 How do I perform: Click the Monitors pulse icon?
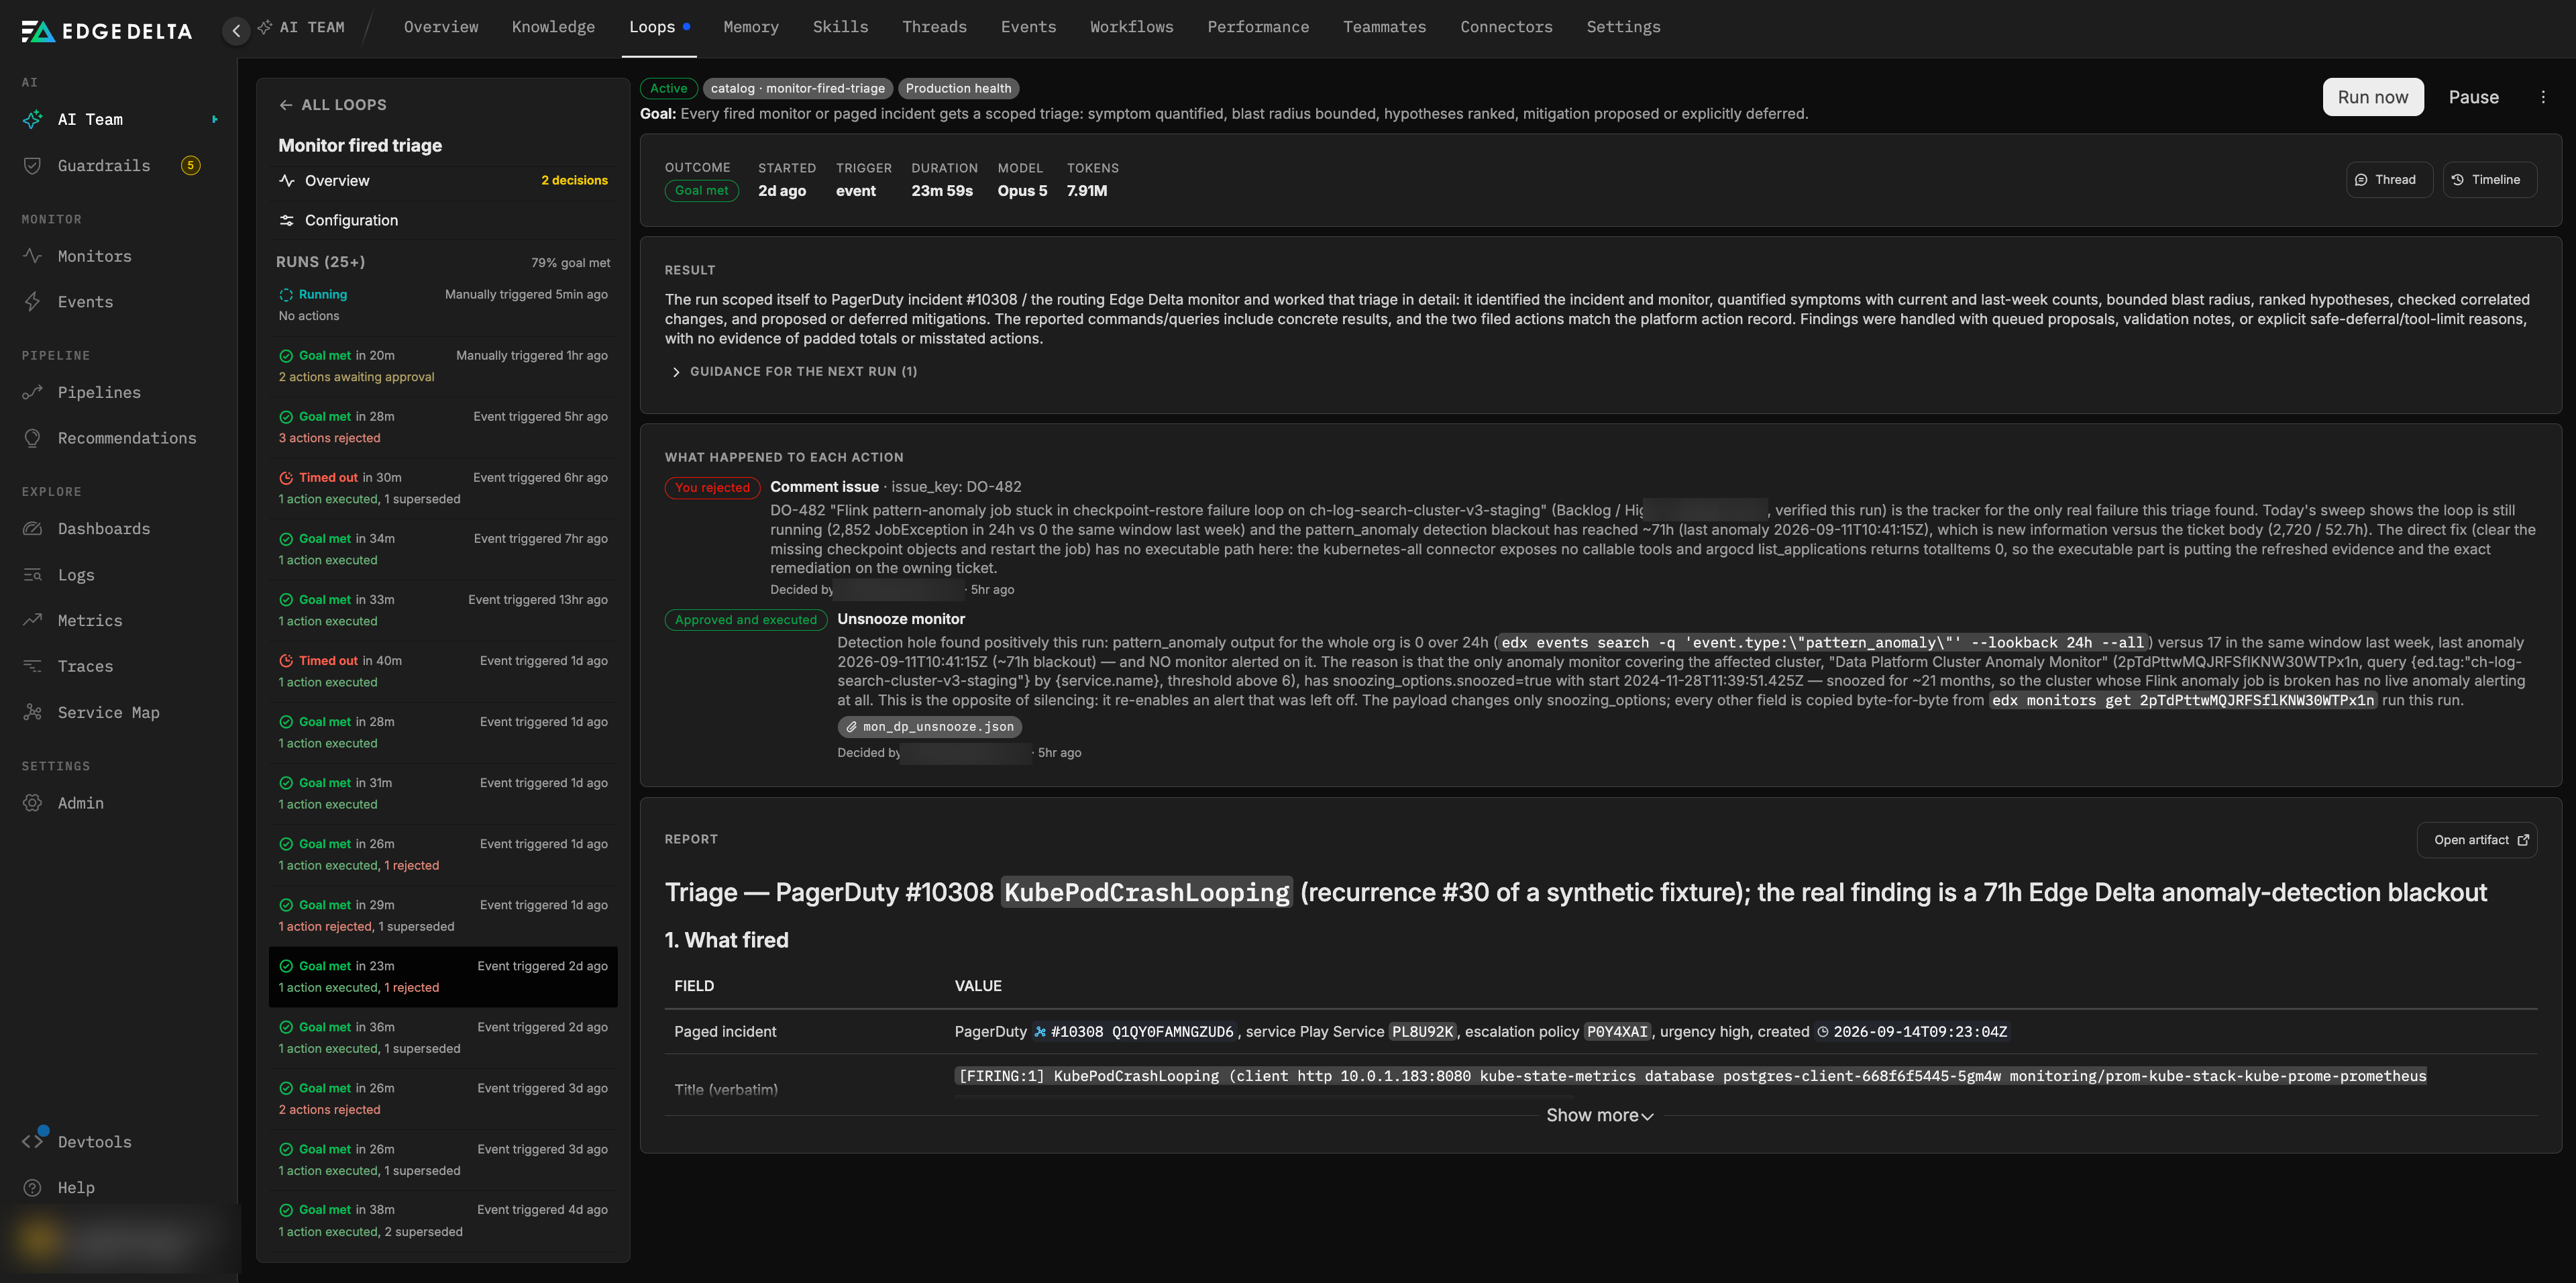click(x=32, y=256)
